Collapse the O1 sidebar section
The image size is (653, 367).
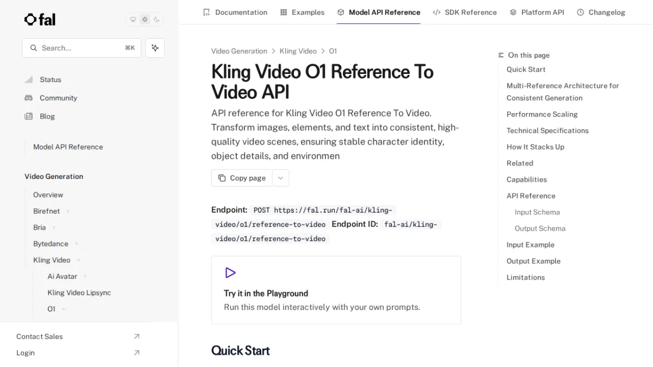pyautogui.click(x=57, y=309)
